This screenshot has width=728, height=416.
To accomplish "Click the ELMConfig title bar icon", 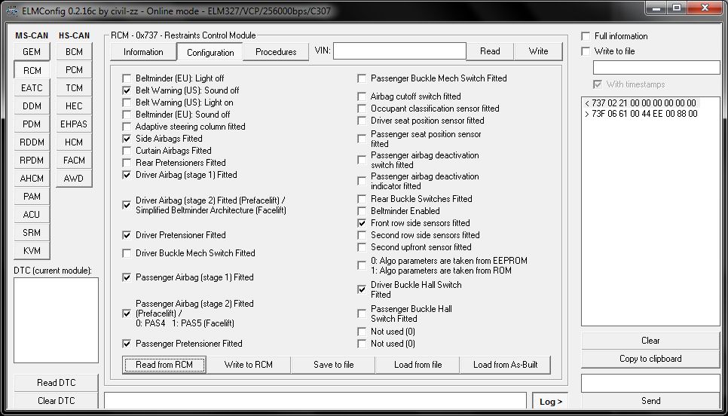I will (10, 10).
